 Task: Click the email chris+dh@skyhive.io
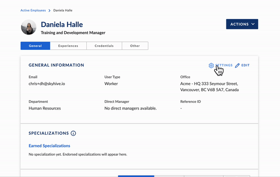click(47, 83)
